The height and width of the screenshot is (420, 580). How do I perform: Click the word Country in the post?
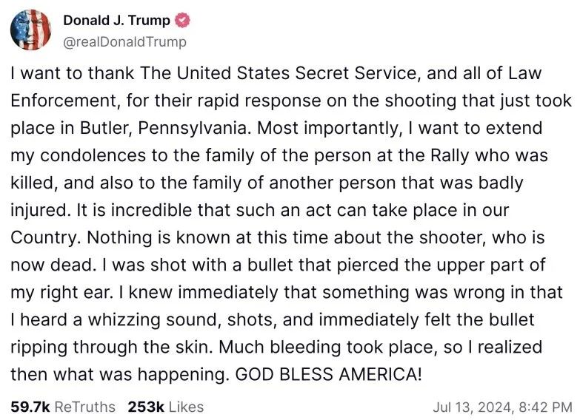43,237
